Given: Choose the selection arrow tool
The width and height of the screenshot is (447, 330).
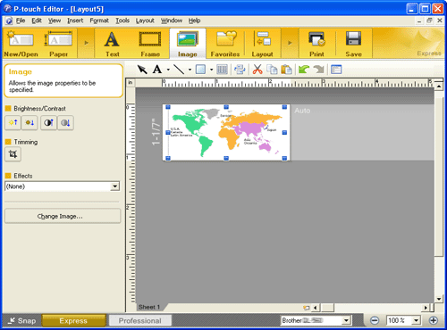Looking at the screenshot, I should [x=142, y=70].
